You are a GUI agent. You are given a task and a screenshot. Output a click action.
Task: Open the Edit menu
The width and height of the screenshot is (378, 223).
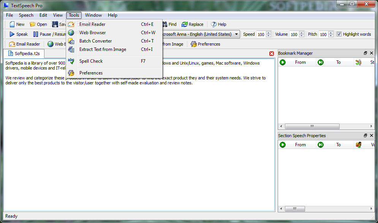point(43,15)
